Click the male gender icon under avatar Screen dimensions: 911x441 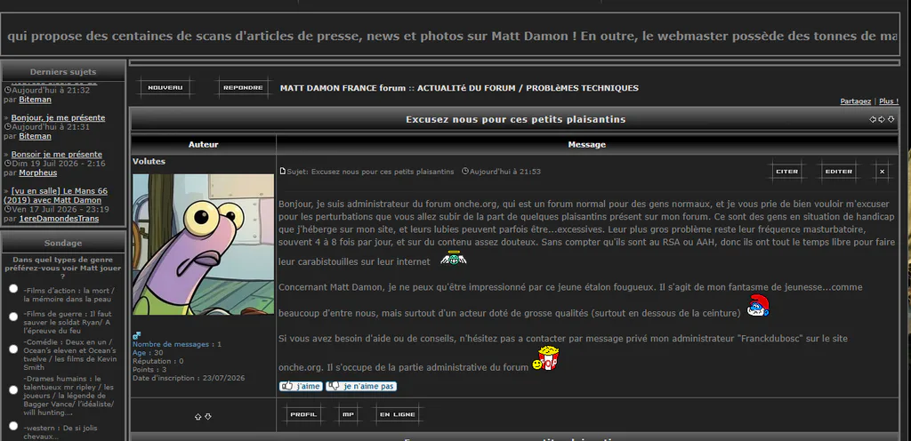(x=136, y=335)
